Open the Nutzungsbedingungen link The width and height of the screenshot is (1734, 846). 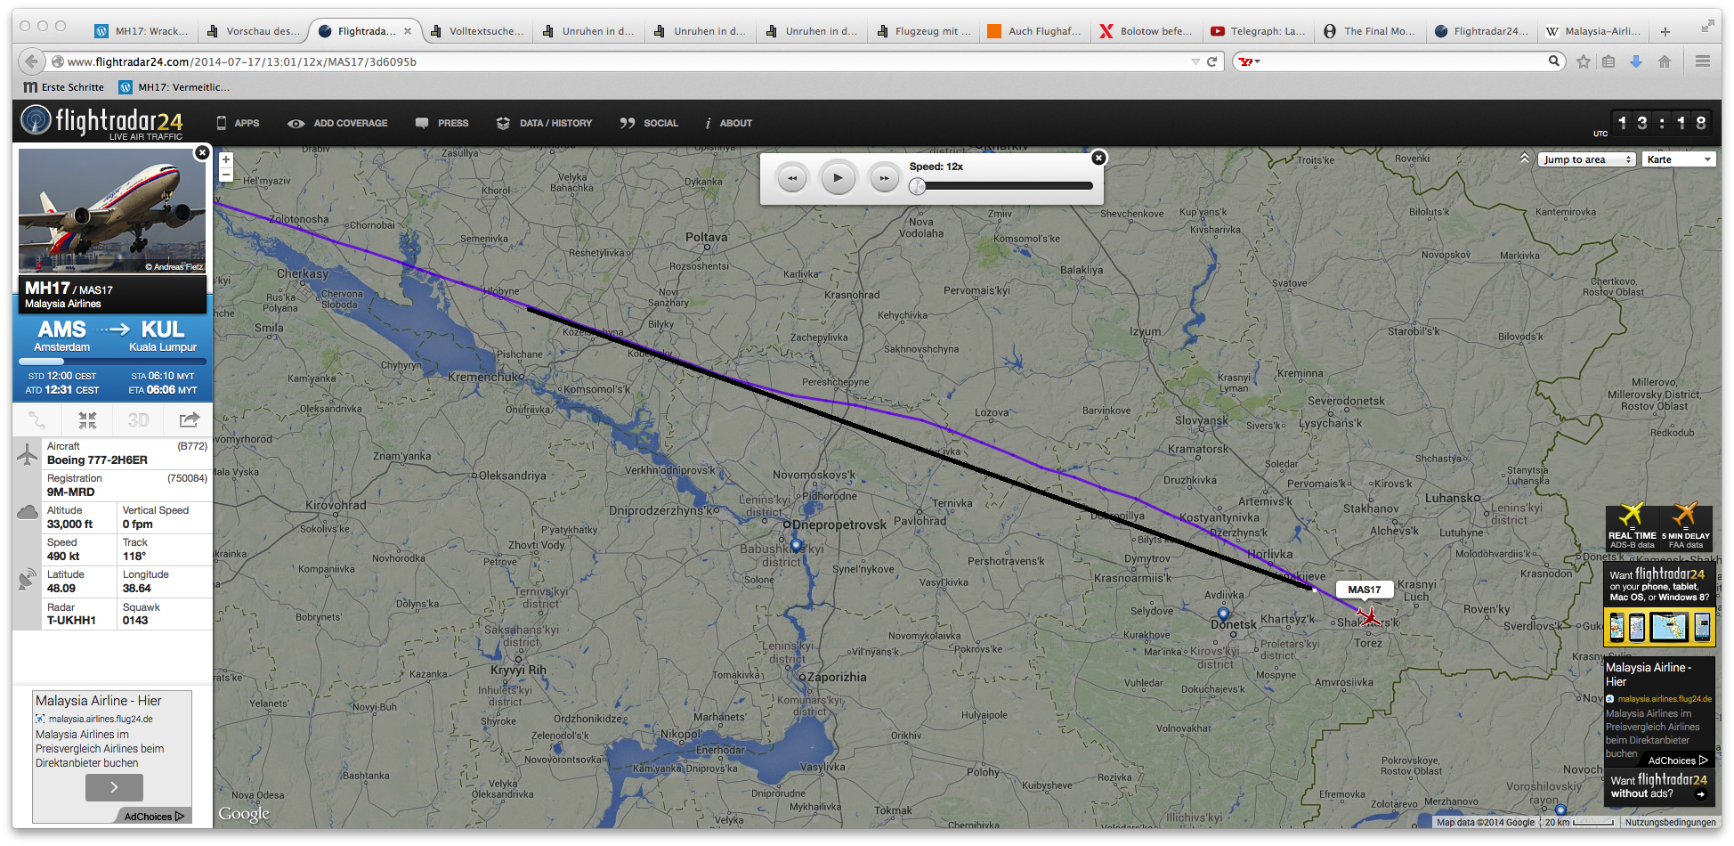[1670, 822]
